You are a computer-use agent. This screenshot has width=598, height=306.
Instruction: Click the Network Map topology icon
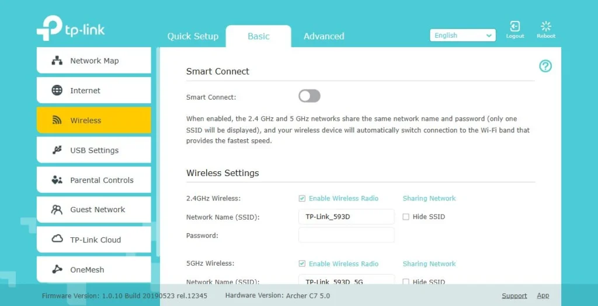[x=57, y=61]
